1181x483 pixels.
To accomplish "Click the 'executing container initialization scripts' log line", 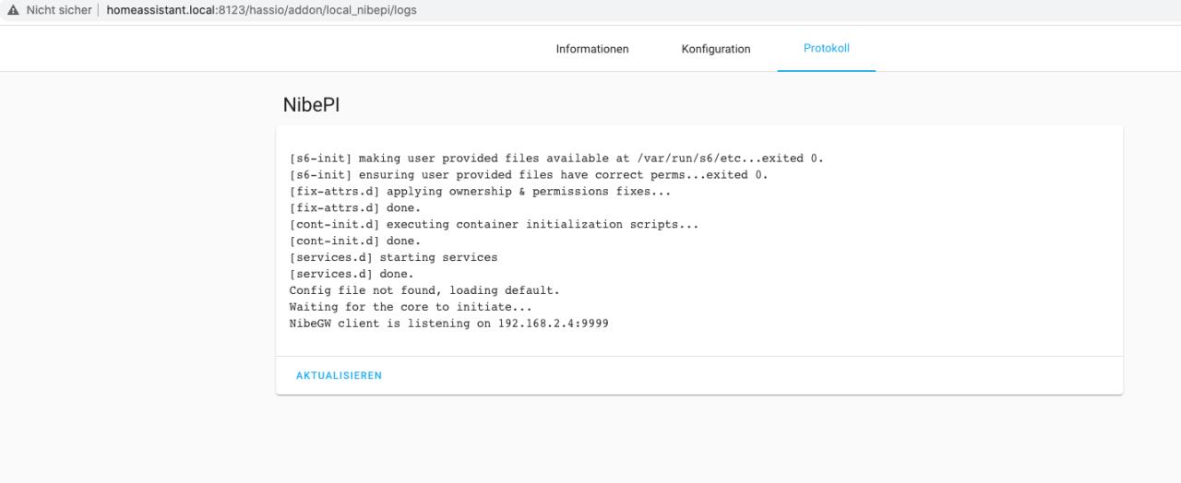I will [x=494, y=225].
